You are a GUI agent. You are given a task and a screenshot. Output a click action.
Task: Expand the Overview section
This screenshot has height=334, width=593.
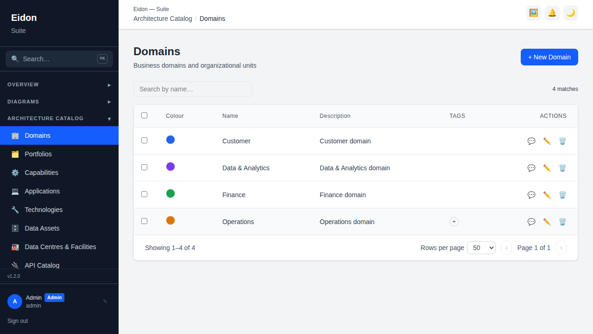coord(59,85)
